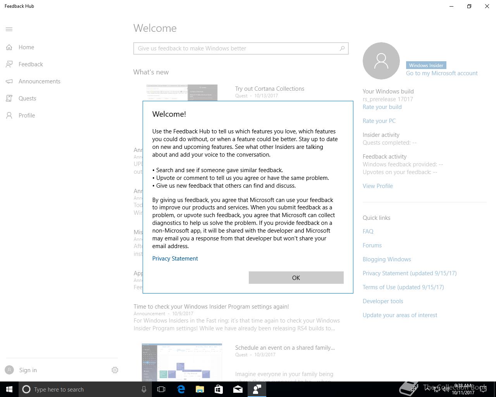Viewport: 496px width, 397px height.
Task: Open Privacy Statement (updated 9/15/17) link
Action: (x=410, y=273)
